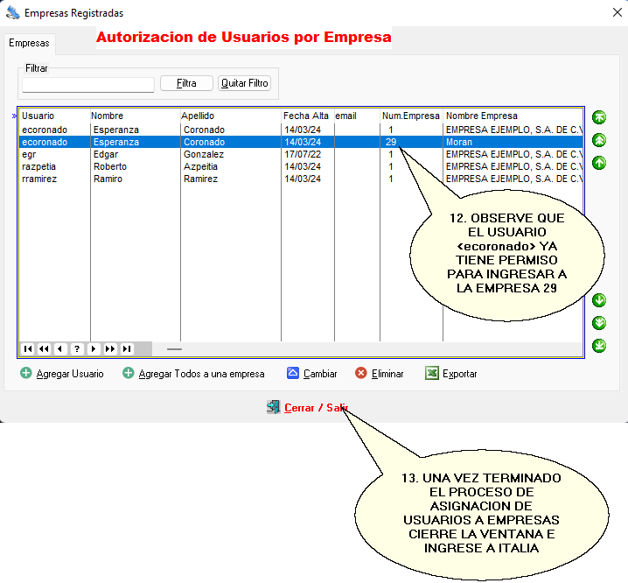The height and width of the screenshot is (583, 628).
Task: Click the Quitar Filtro button
Action: tap(244, 83)
